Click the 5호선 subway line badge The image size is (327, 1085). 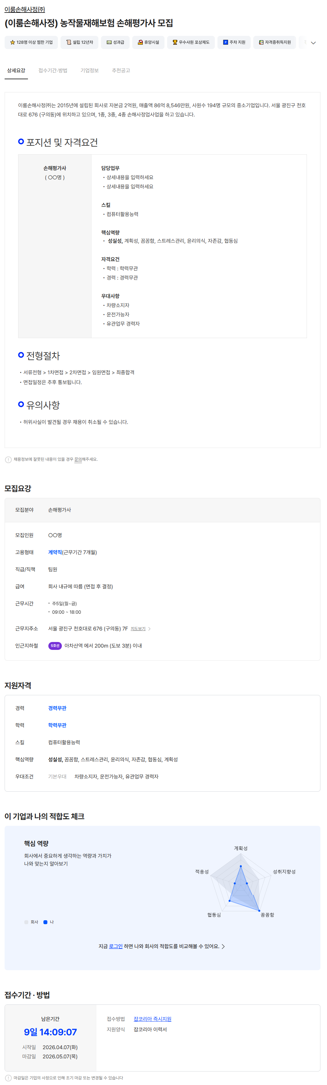click(55, 646)
